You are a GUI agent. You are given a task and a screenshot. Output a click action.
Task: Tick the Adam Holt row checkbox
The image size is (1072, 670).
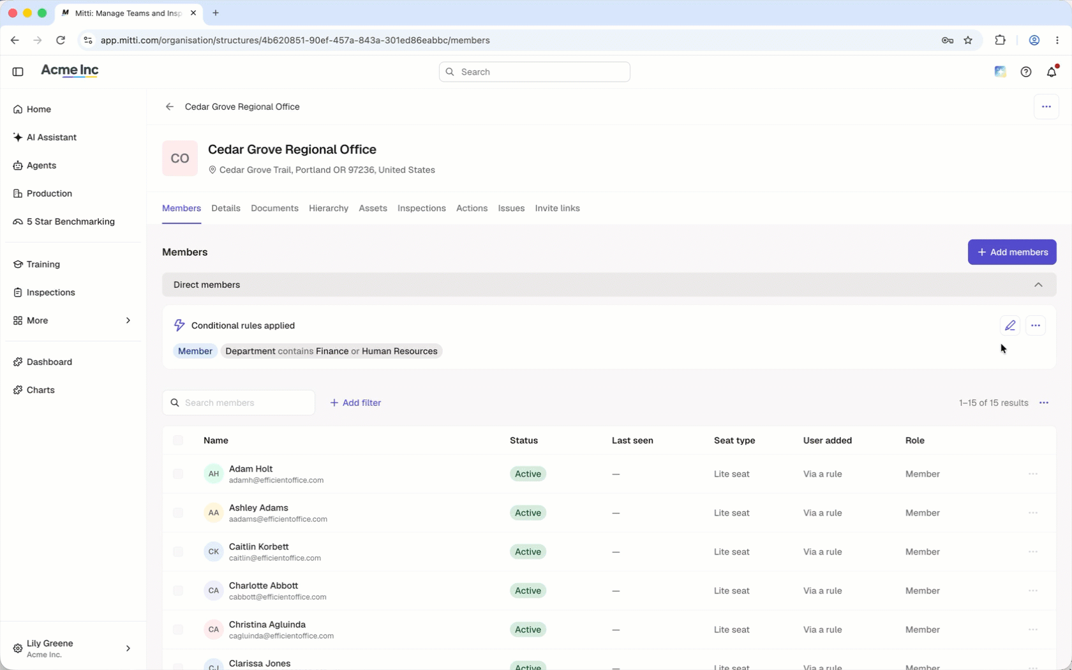(178, 473)
